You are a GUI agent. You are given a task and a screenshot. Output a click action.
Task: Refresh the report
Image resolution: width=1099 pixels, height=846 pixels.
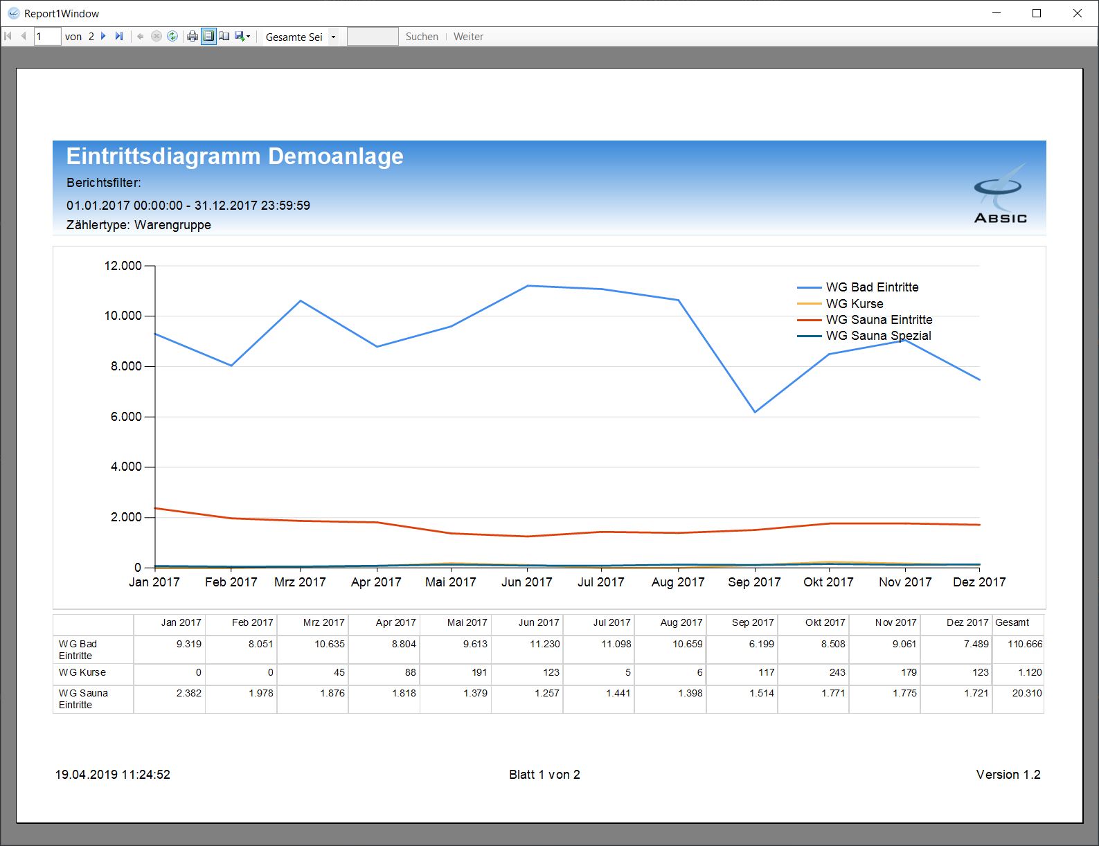pos(172,37)
